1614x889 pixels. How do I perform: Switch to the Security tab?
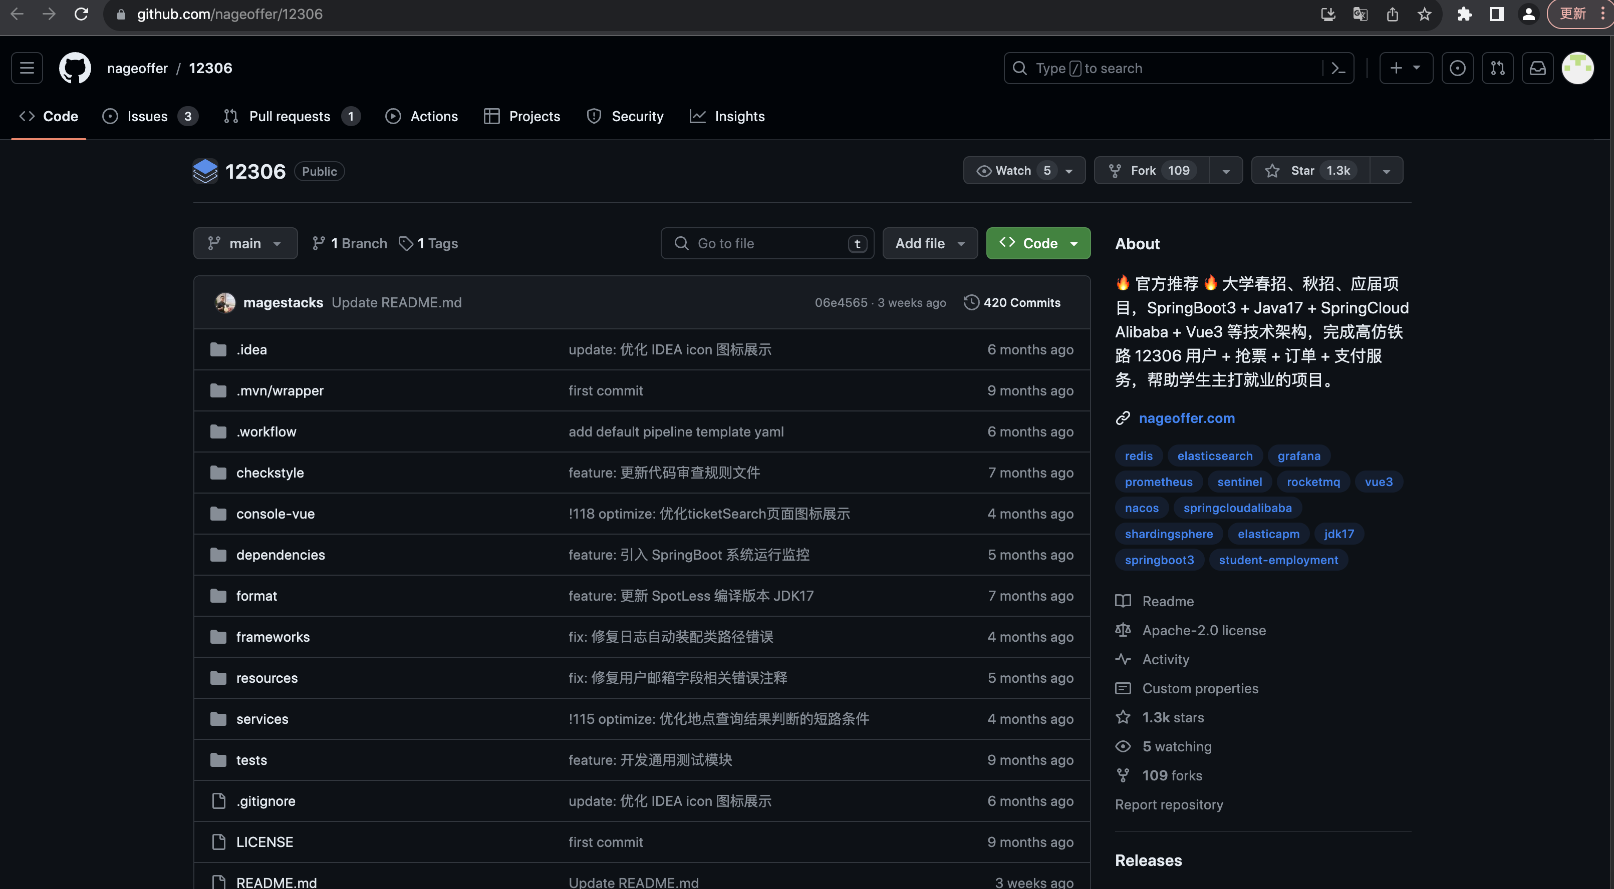click(x=625, y=117)
